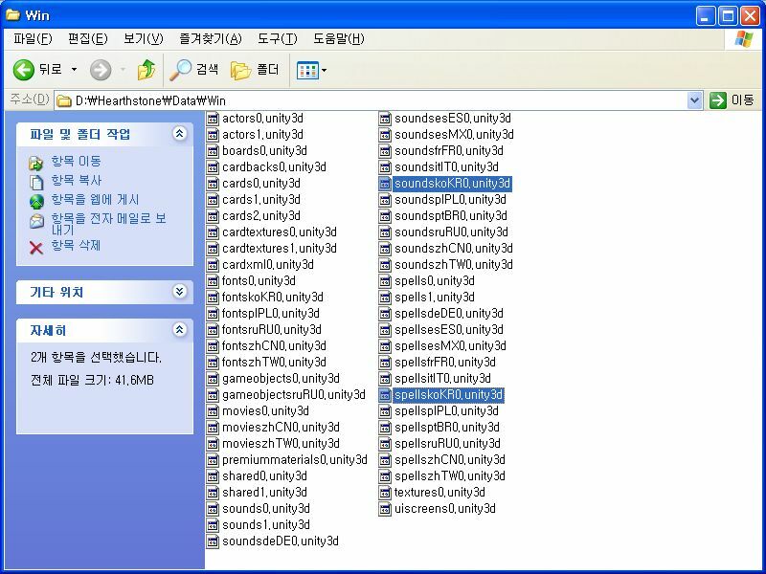Open the 검색 search magnifier
Image resolution: width=766 pixels, height=574 pixels.
[180, 70]
